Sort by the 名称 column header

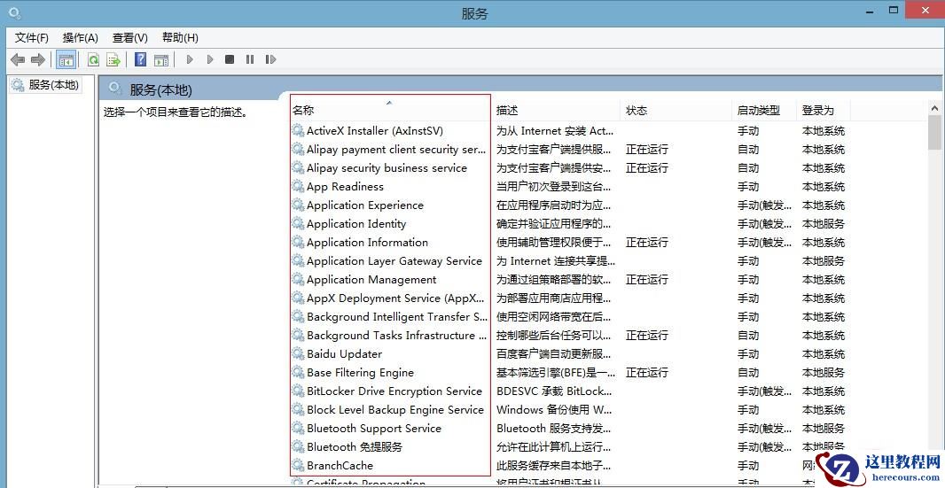pyautogui.click(x=390, y=110)
